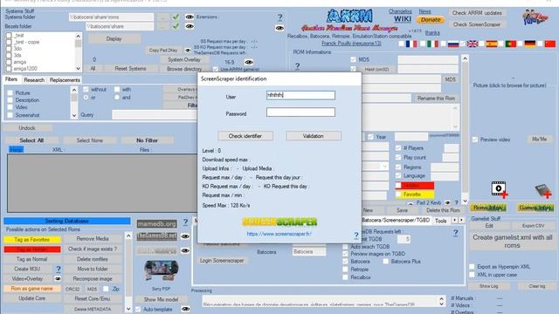Enable the Screenshot filter checkbox

[x=10, y=115]
